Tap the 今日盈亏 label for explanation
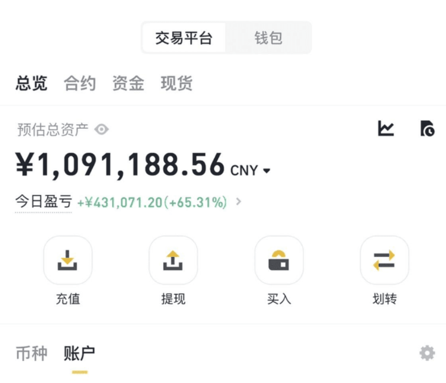Screen dimensions: 446x383 click(44, 202)
